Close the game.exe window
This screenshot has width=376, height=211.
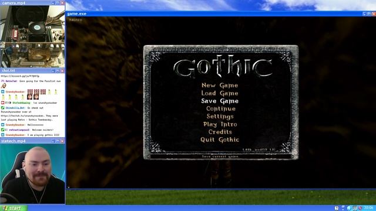374,14
